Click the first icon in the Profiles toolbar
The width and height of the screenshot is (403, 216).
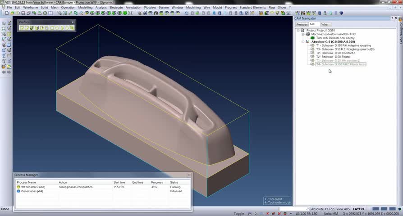(x=22, y=28)
